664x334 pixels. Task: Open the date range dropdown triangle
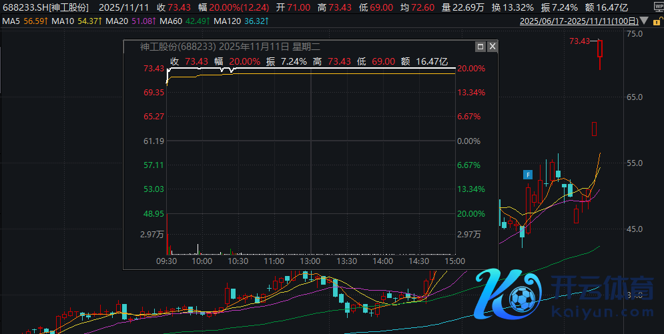pyautogui.click(x=644, y=21)
